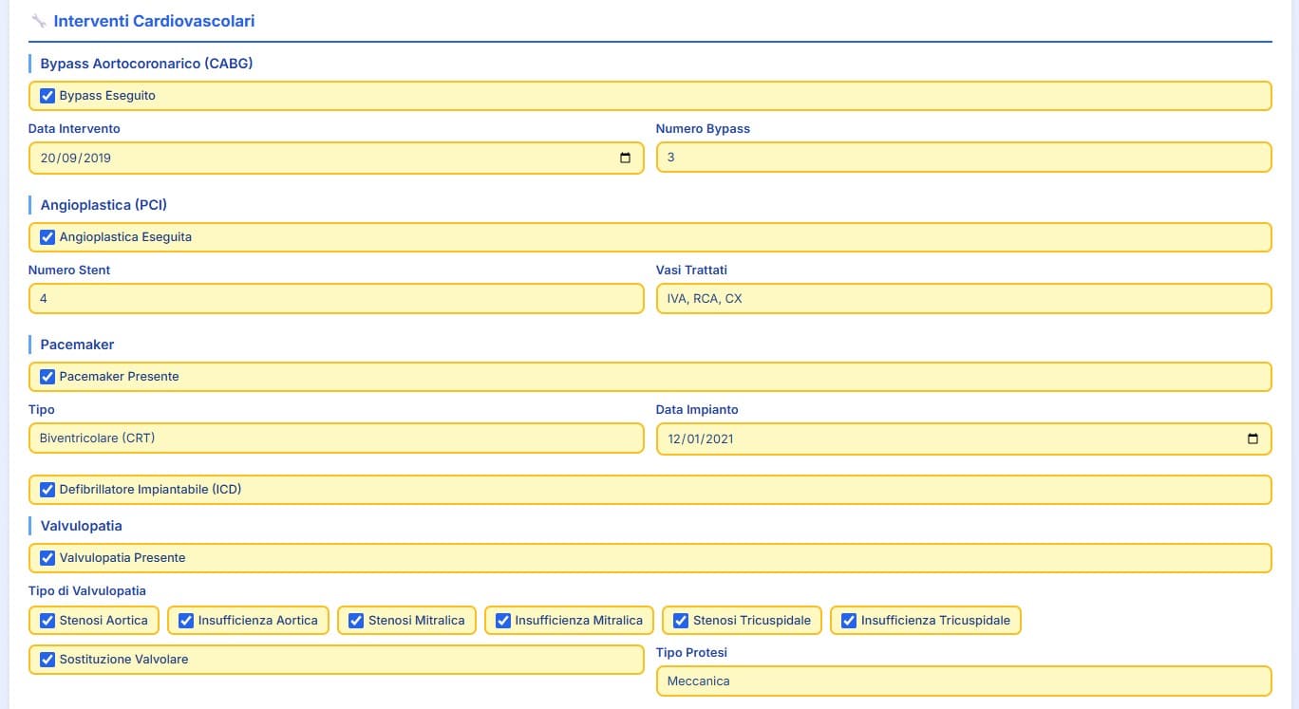Expand the Tipo Protesi dropdown
Image resolution: width=1299 pixels, height=709 pixels.
tap(963, 681)
